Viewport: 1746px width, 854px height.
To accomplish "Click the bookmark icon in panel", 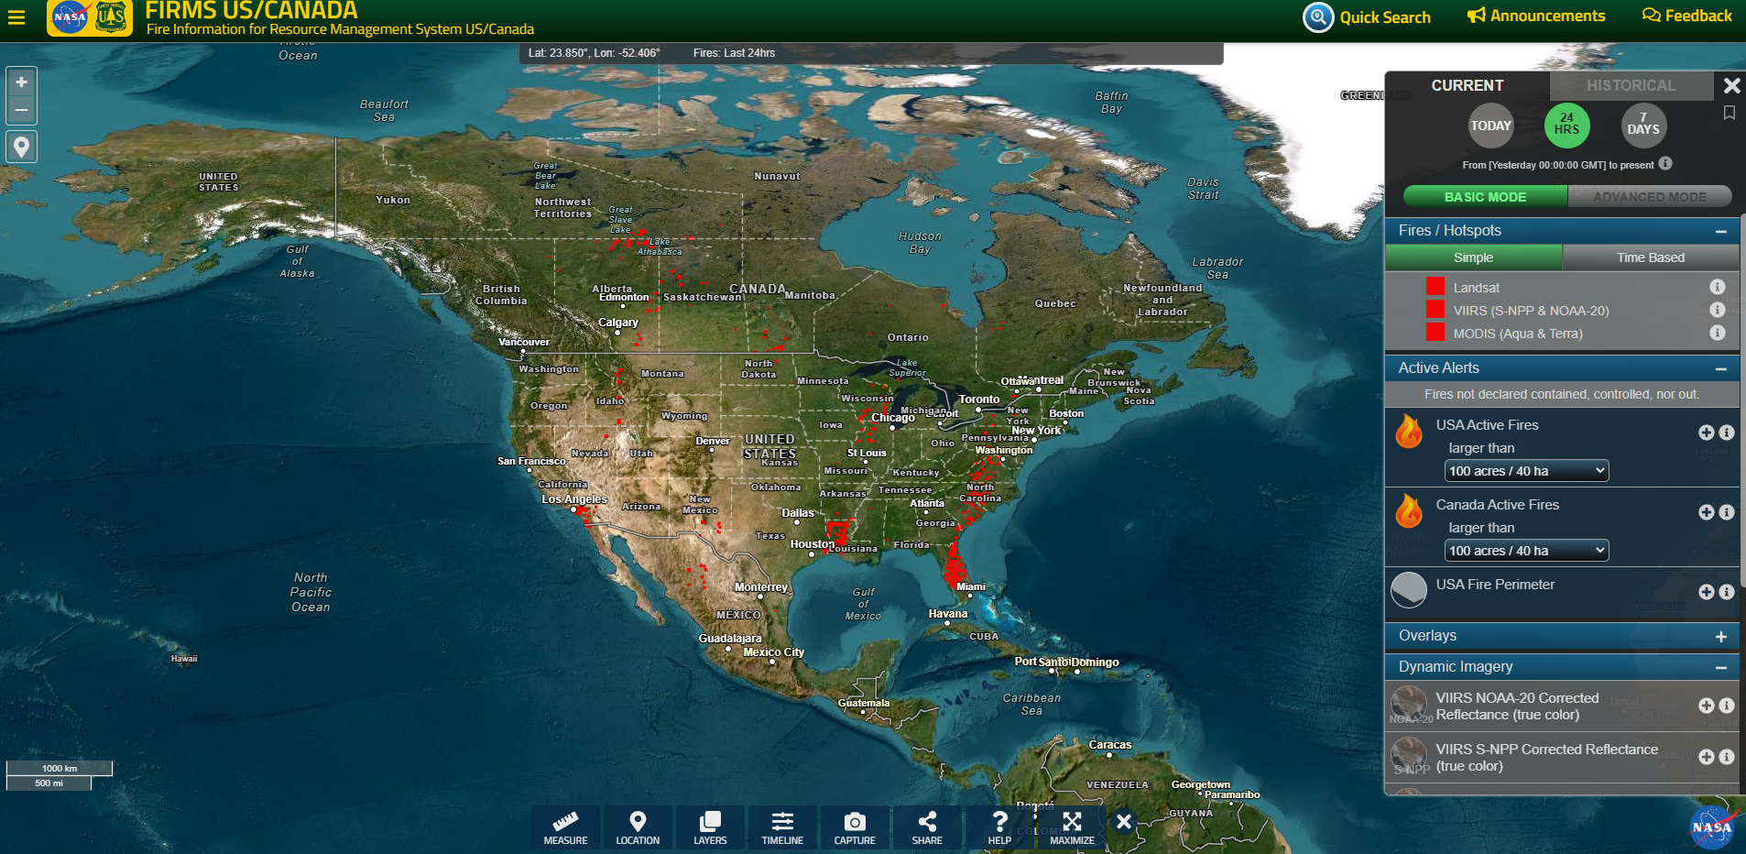I will [x=1730, y=113].
